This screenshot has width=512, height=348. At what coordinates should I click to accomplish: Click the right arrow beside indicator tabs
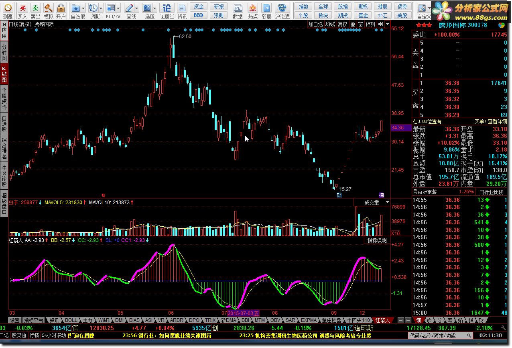pos(408,320)
